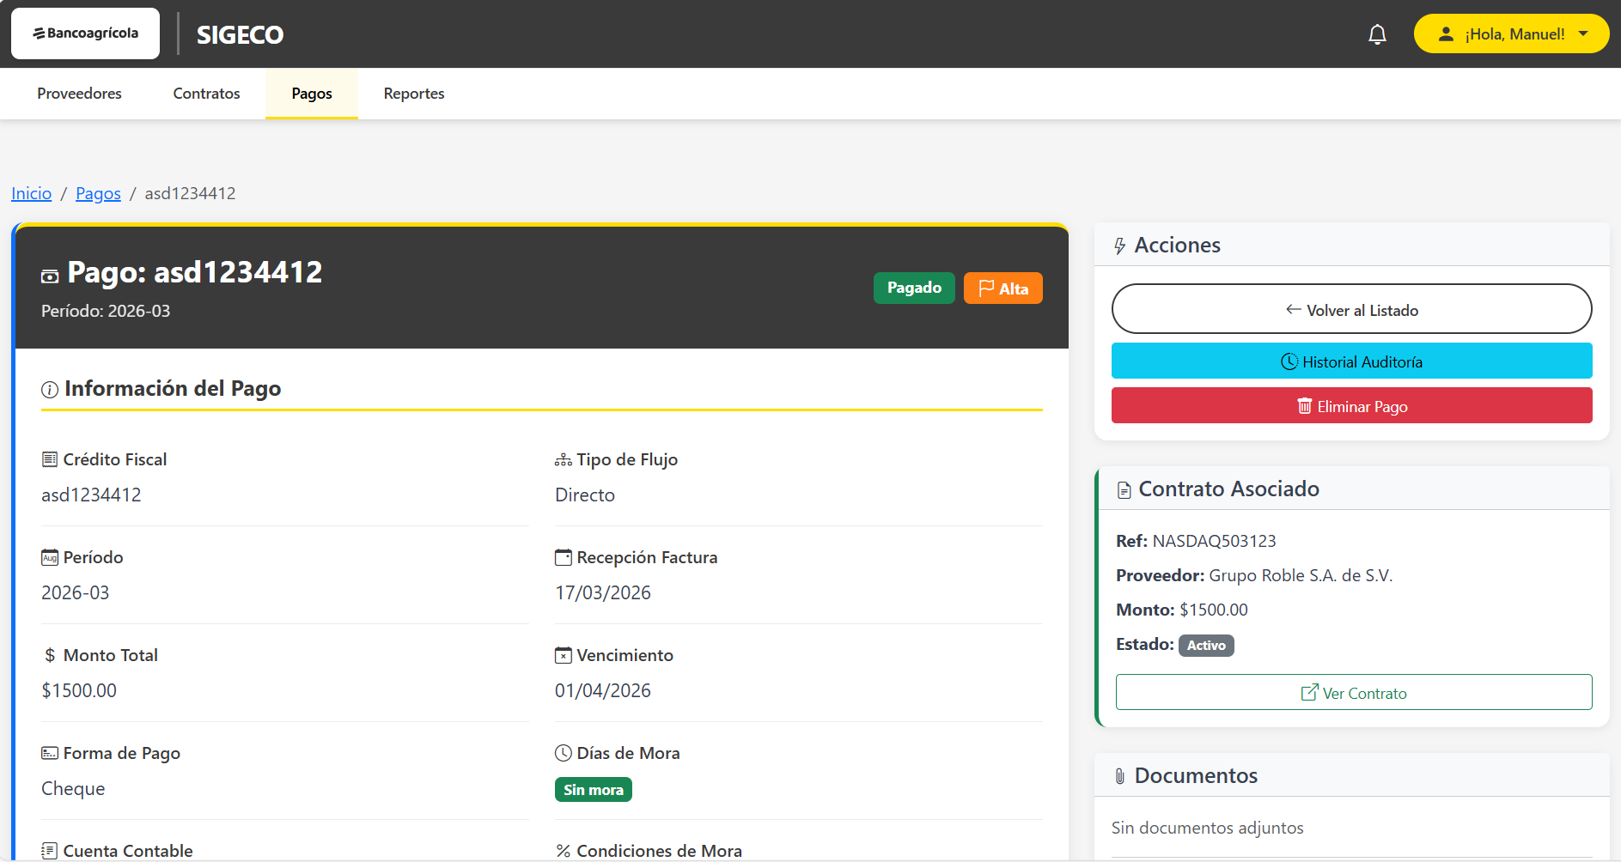The image size is (1621, 862).
Task: Switch to the Contratos tab
Action: pos(206,94)
